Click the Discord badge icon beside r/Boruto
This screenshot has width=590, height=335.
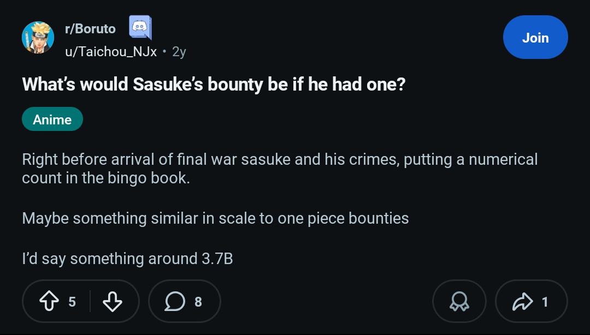[x=140, y=28]
